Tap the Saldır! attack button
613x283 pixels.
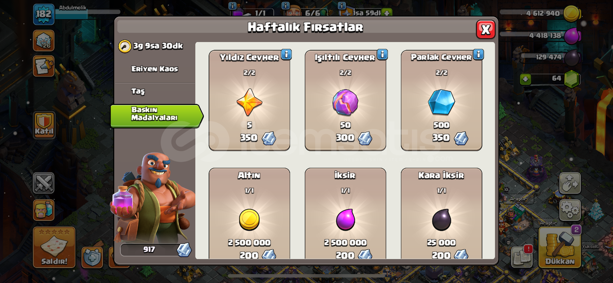(54, 247)
